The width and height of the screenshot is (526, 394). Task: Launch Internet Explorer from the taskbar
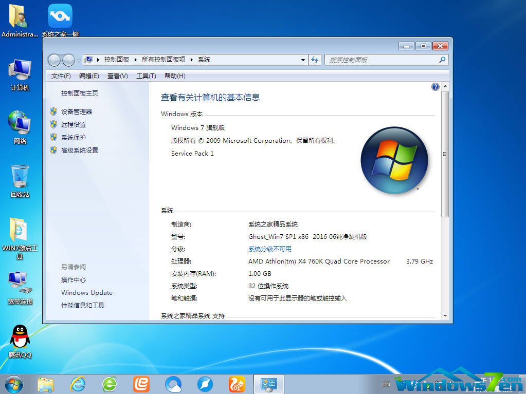pyautogui.click(x=78, y=384)
